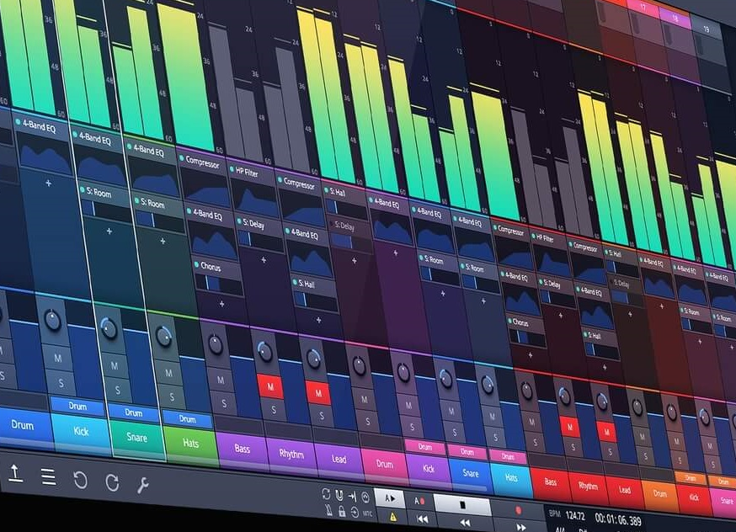Select the Snare channel label
736x532 pixels.
coord(136,439)
